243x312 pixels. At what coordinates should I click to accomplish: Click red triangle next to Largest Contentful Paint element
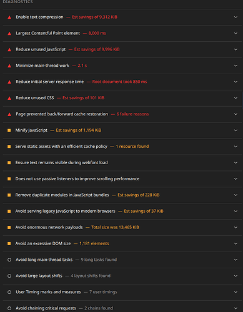(x=9, y=34)
